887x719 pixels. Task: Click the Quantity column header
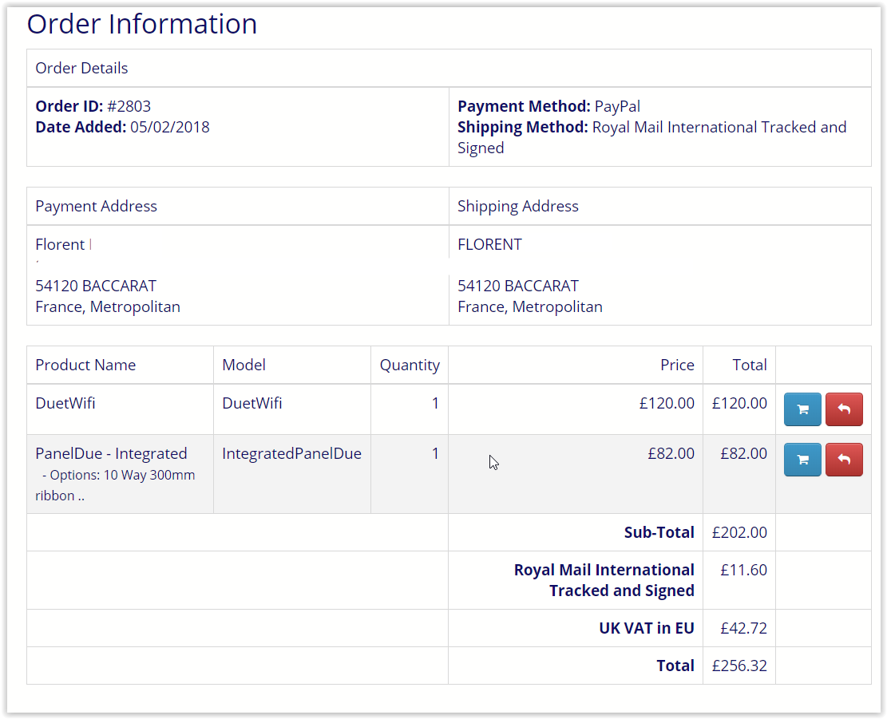(410, 365)
